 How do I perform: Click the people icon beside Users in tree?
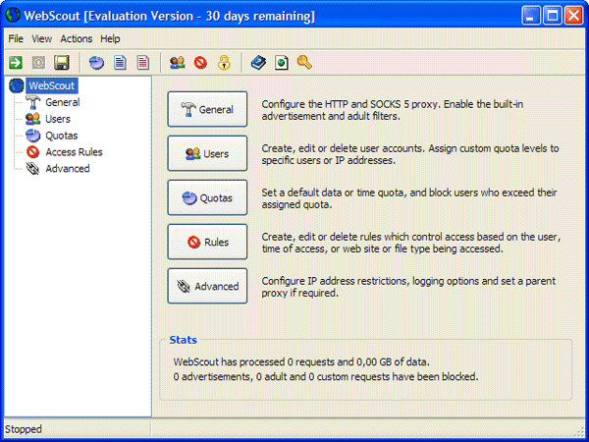(33, 119)
